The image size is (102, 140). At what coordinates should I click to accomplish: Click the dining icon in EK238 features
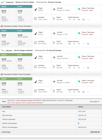[x=74, y=20]
